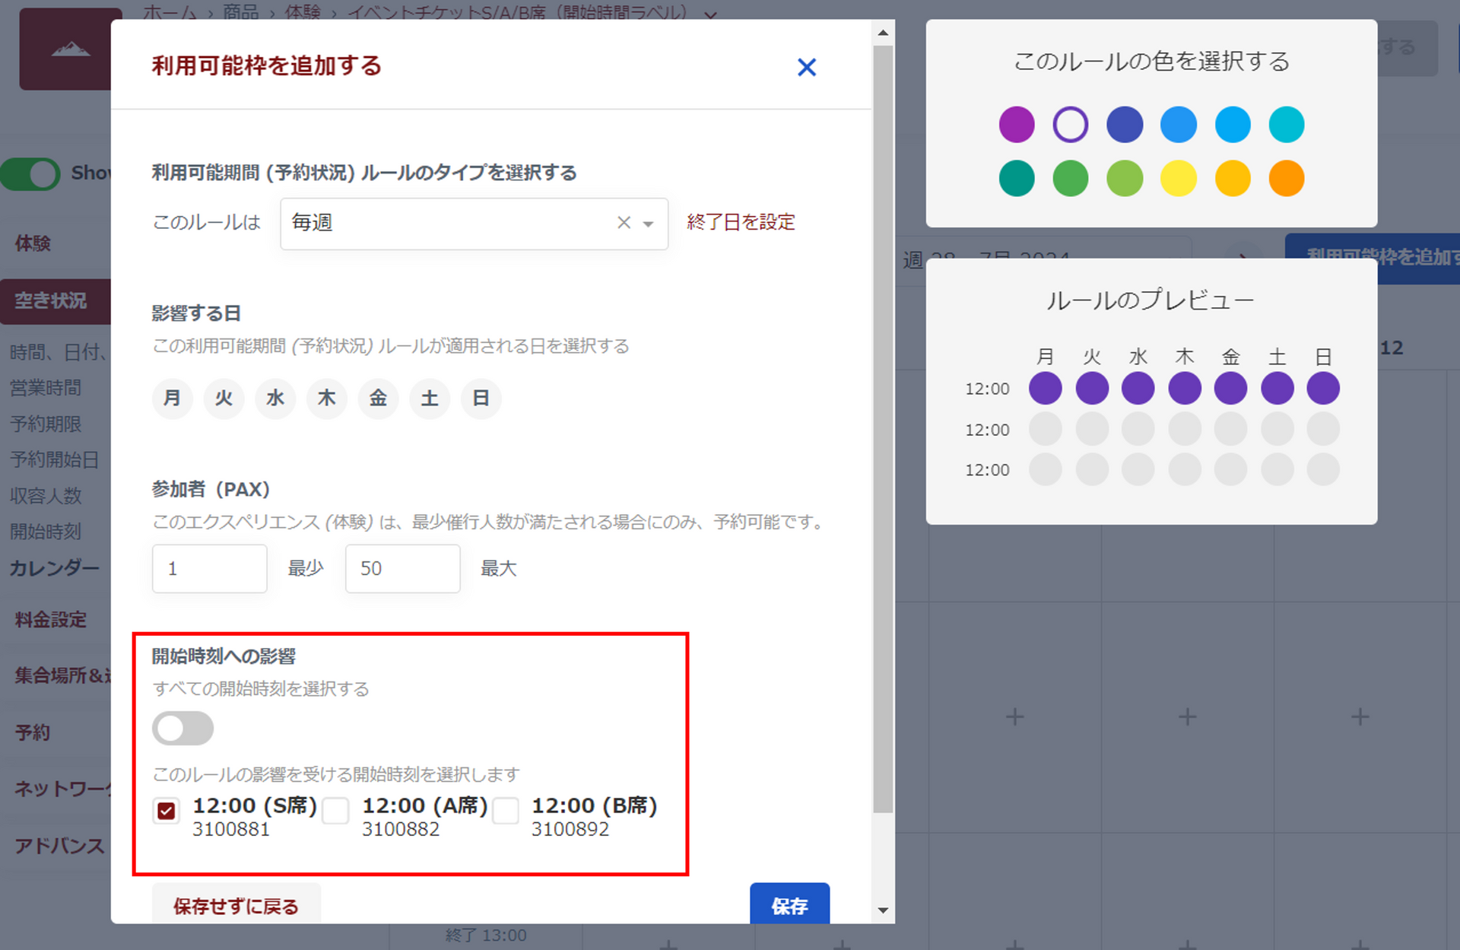Click 保存せずに戻る button
This screenshot has width=1460, height=950.
tap(236, 905)
